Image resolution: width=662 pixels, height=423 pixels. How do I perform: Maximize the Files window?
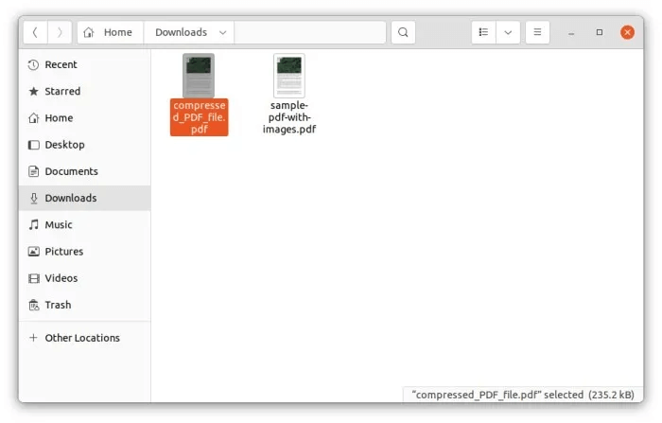[600, 32]
